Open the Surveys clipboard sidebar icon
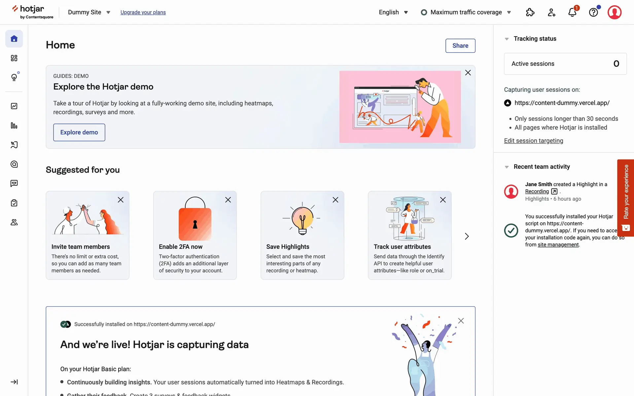Screen dimensions: 634x396 click(x=14, y=203)
